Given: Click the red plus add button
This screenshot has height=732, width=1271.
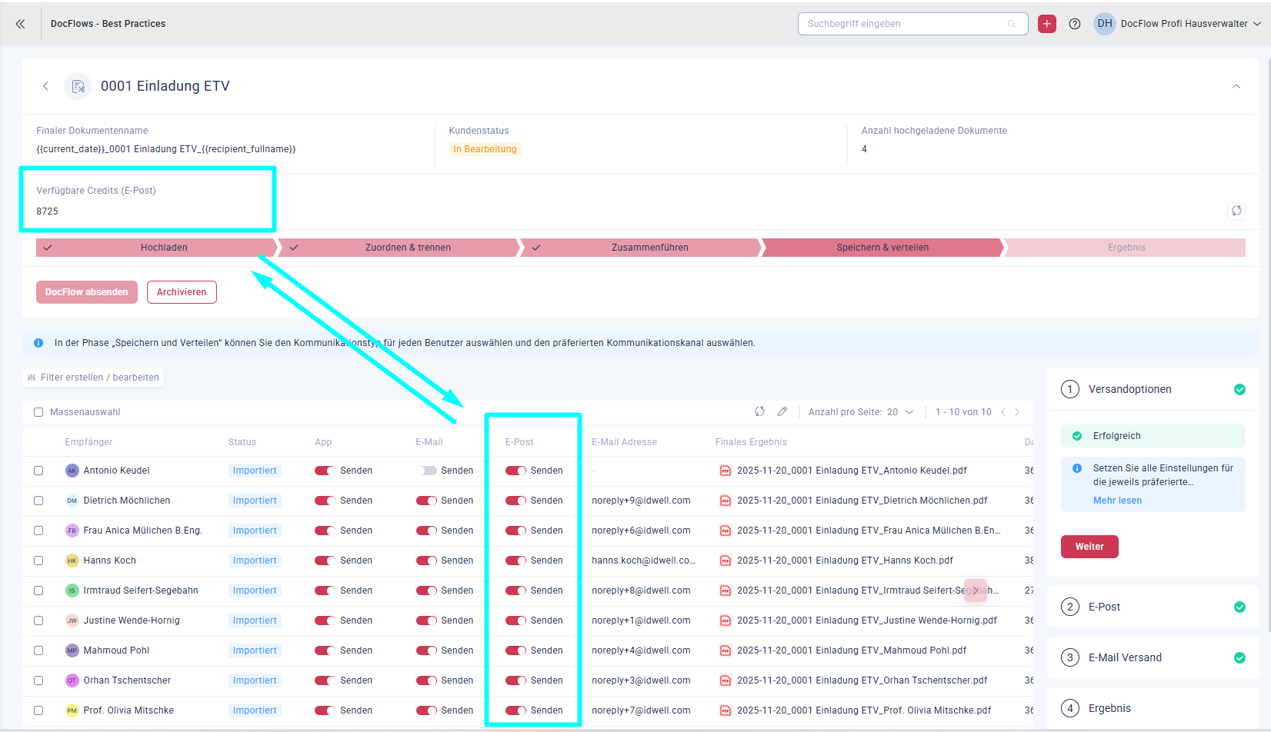Looking at the screenshot, I should point(1046,24).
